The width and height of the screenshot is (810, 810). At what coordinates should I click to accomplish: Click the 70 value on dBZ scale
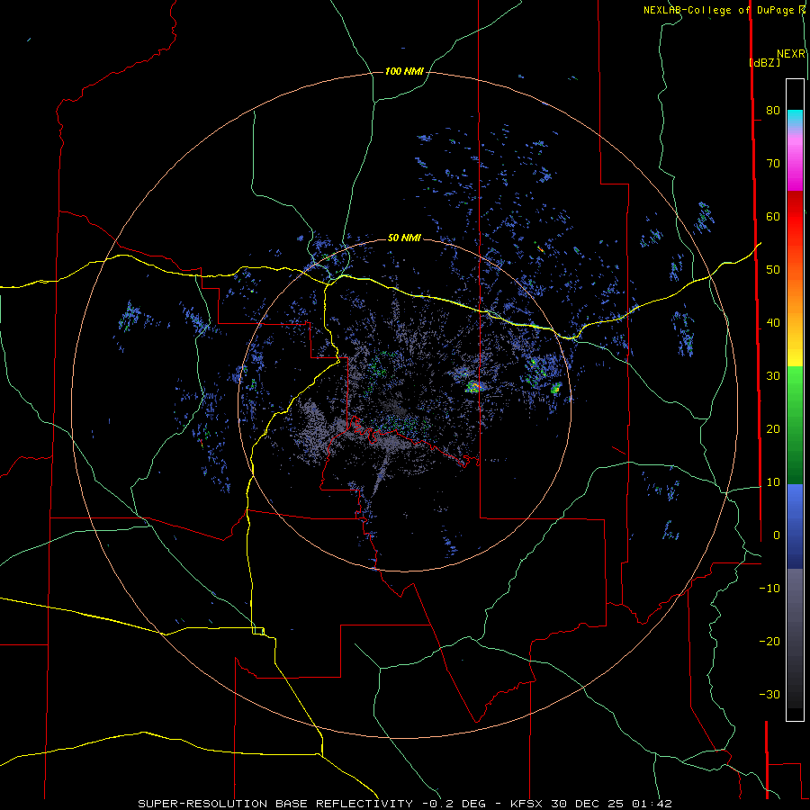tap(773, 163)
